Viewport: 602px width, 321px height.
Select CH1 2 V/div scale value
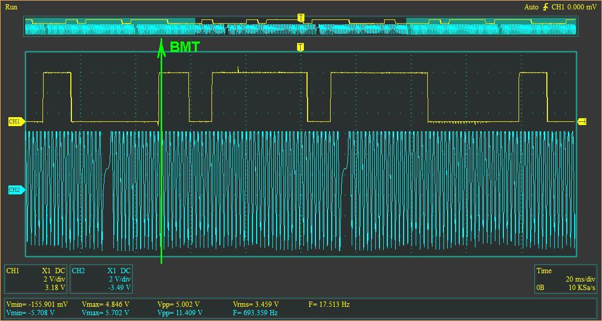(55, 279)
